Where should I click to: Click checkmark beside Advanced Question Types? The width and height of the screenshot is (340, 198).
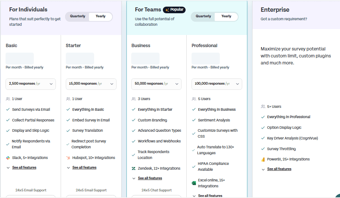tap(133, 131)
